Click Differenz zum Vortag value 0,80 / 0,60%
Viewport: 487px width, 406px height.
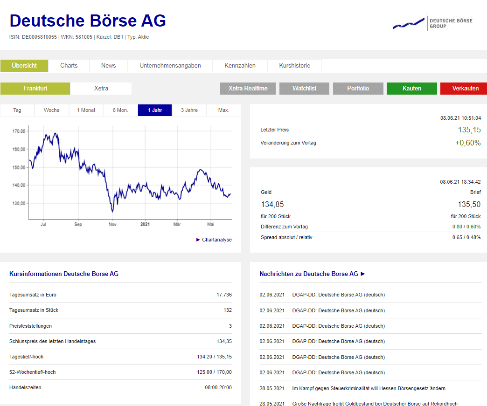[466, 227]
